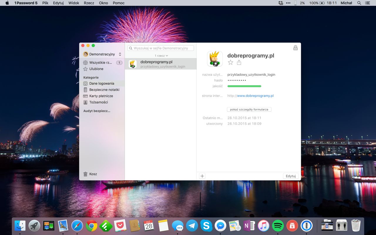
Task: Click the lock vault padlock icon
Action: (x=296, y=48)
